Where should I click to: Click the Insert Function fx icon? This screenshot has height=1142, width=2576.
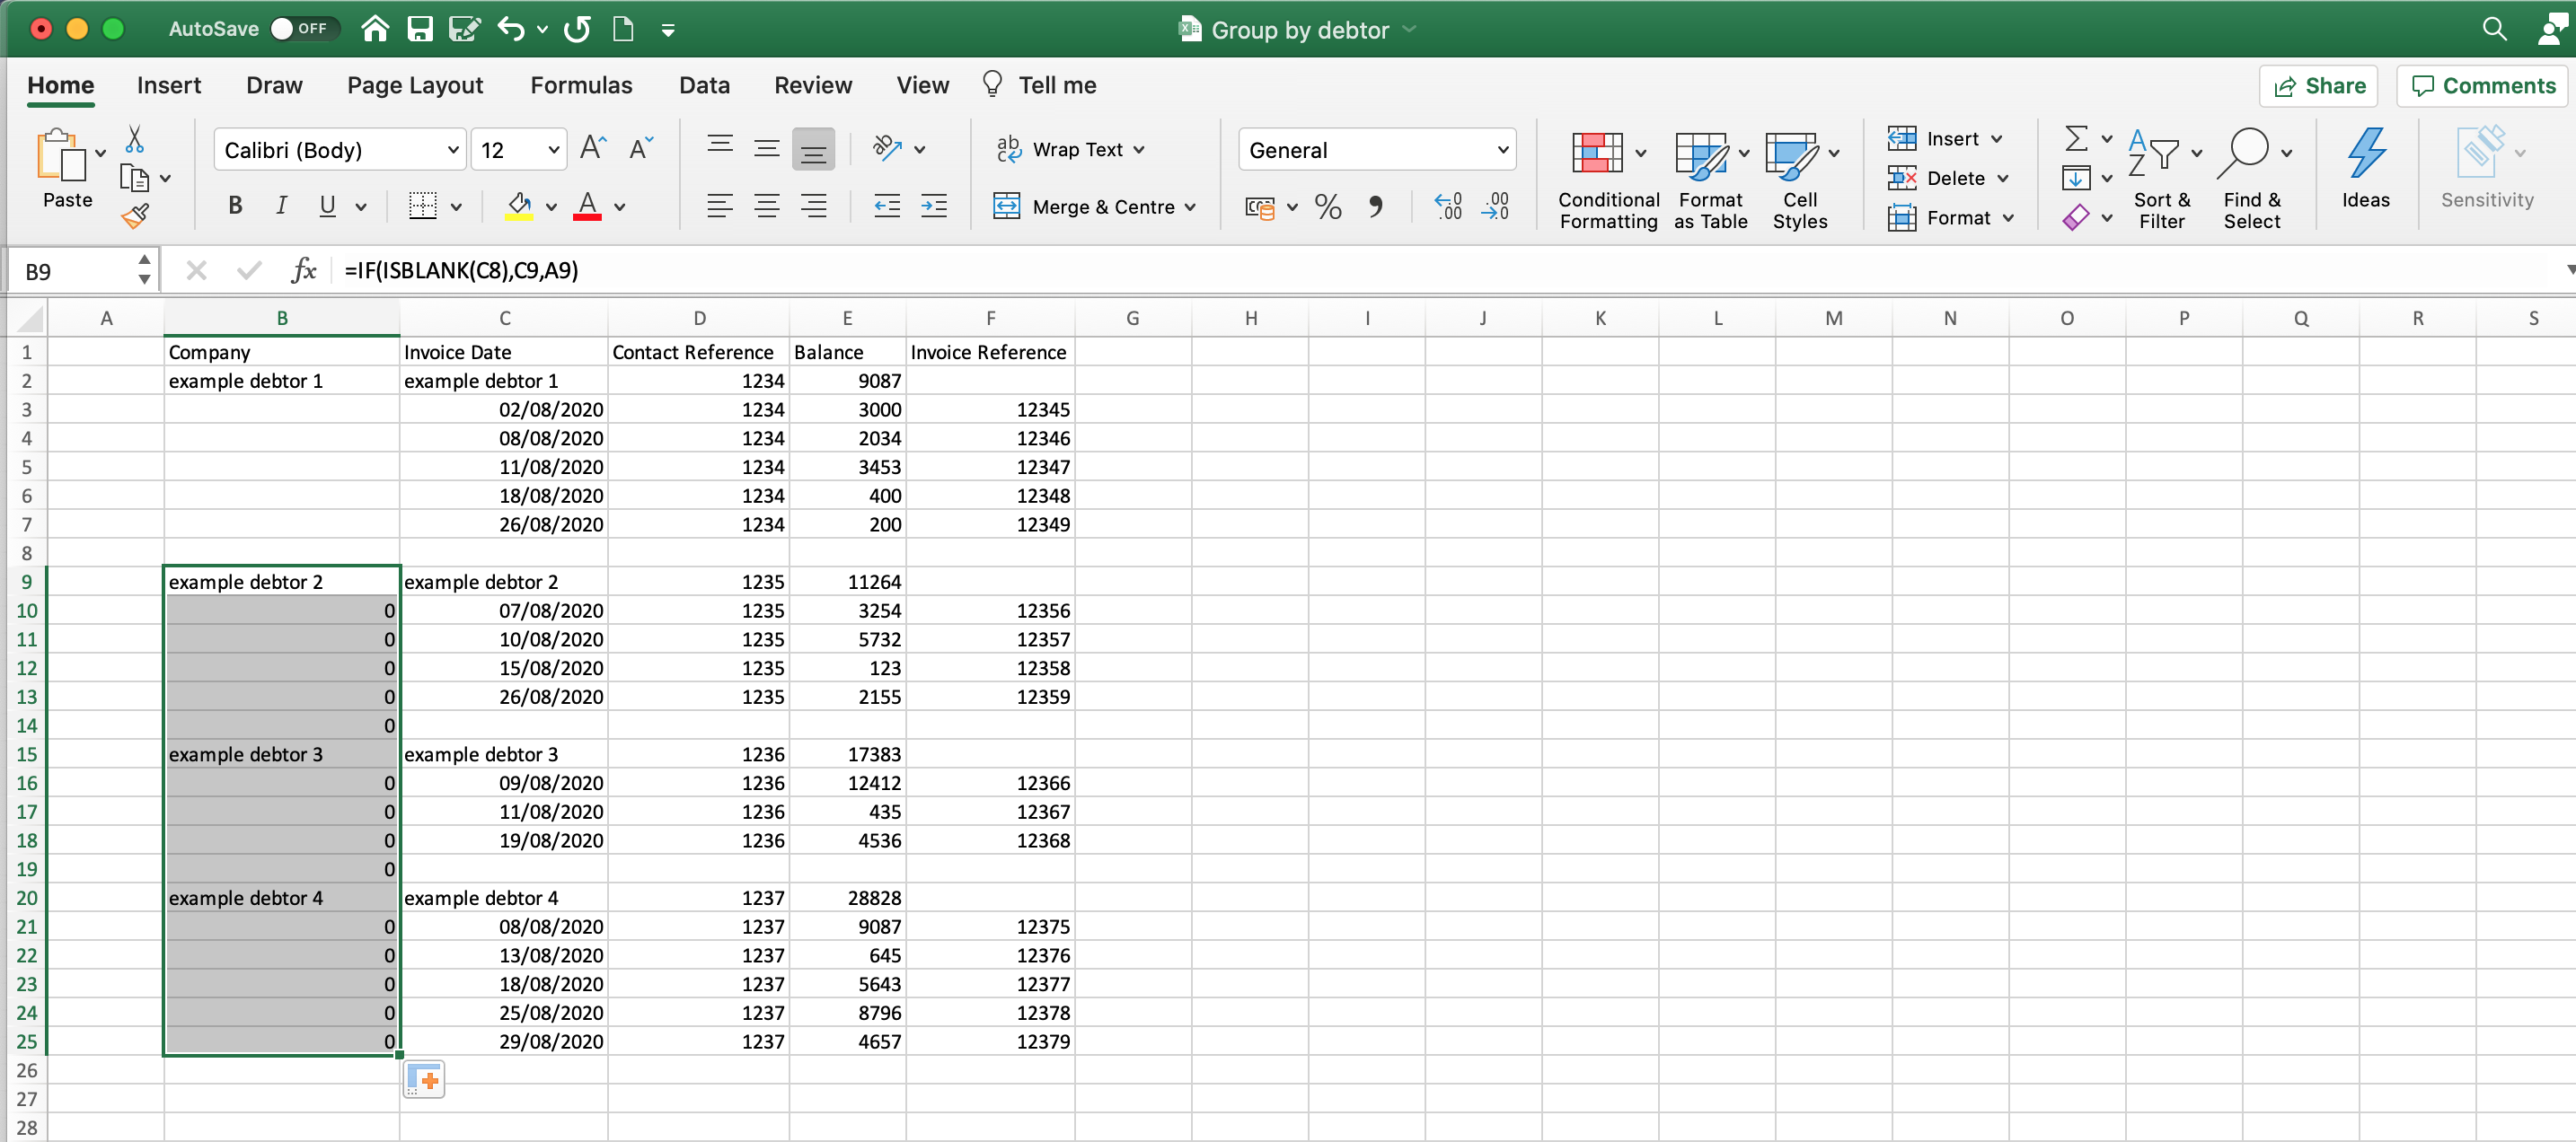click(303, 270)
